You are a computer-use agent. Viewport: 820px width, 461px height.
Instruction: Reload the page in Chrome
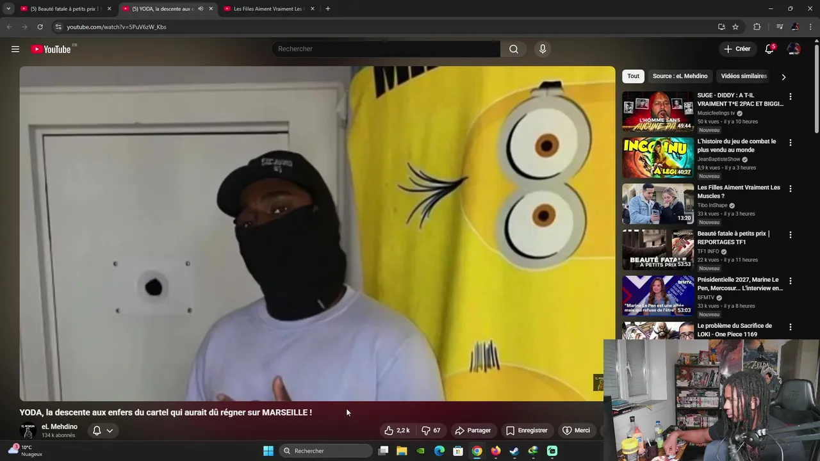point(40,27)
